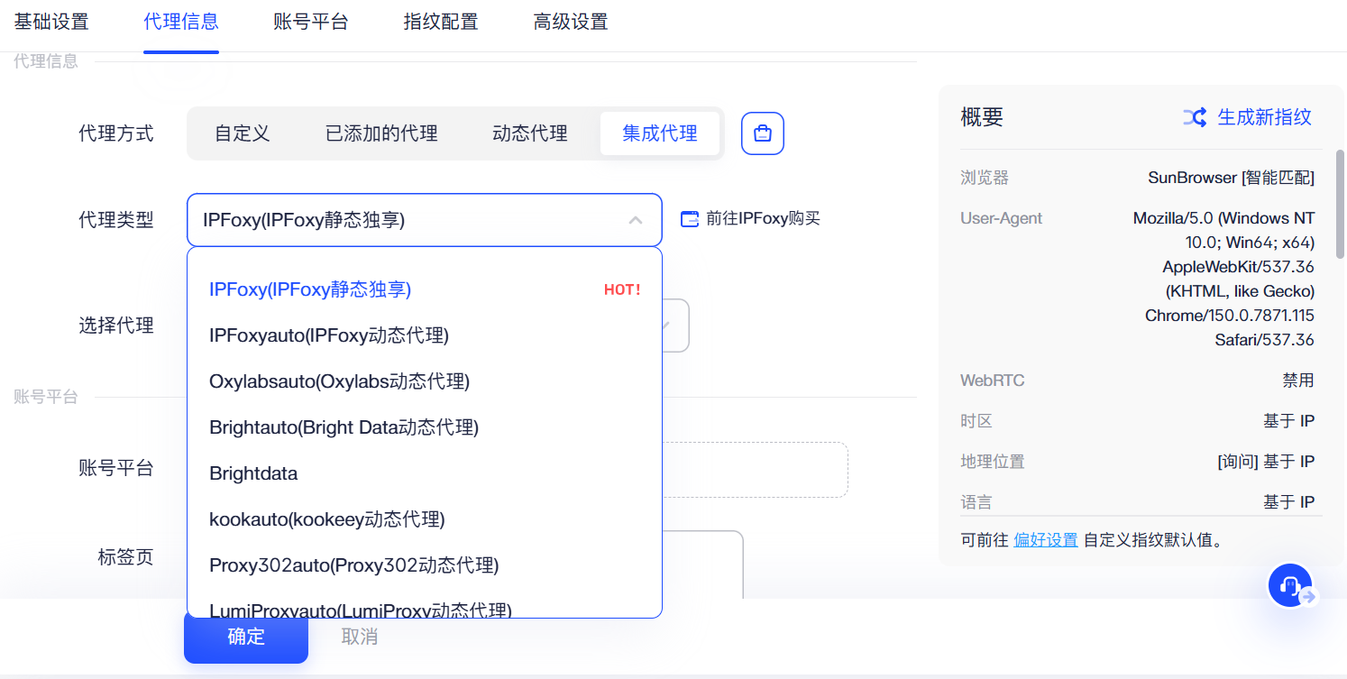This screenshot has height=679, width=1347.
Task: Click the SunBrowser [智能匹配] value
Action: pos(1231,178)
